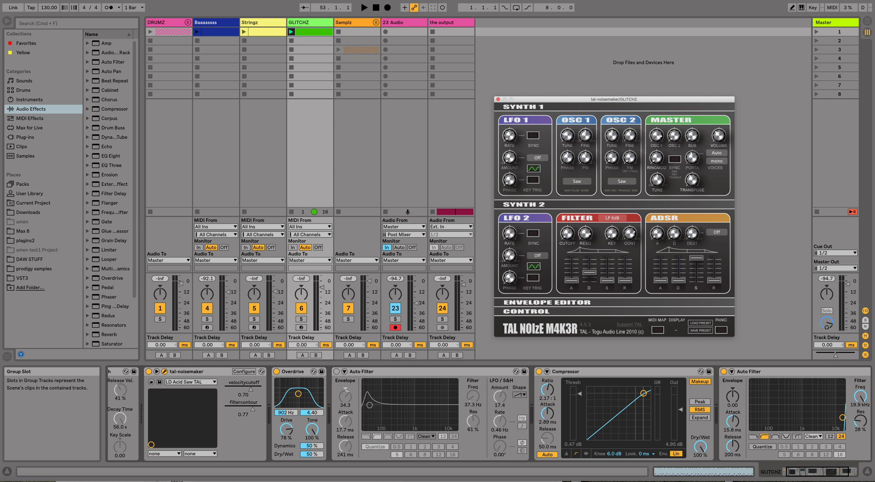Enable Draw Mode pencil icon
Screen dimensions: 875x482
792,7
